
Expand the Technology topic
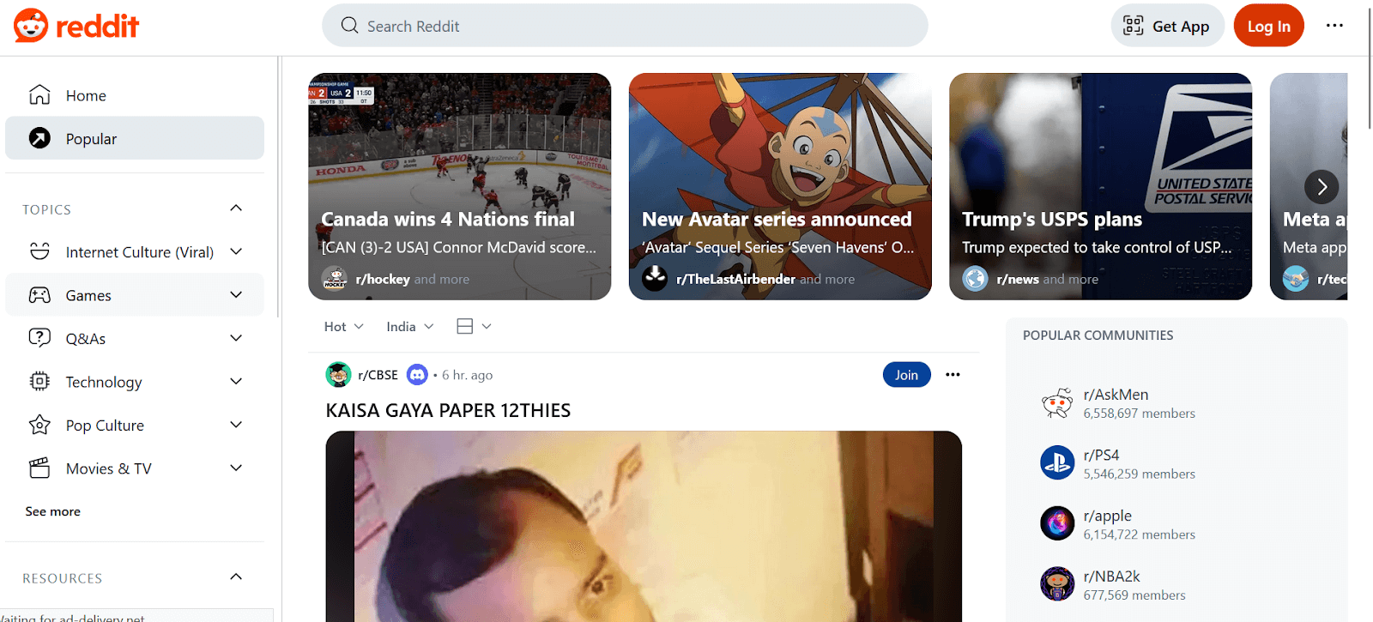pyautogui.click(x=236, y=382)
